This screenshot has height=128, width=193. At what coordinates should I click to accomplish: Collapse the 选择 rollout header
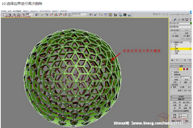181,66
